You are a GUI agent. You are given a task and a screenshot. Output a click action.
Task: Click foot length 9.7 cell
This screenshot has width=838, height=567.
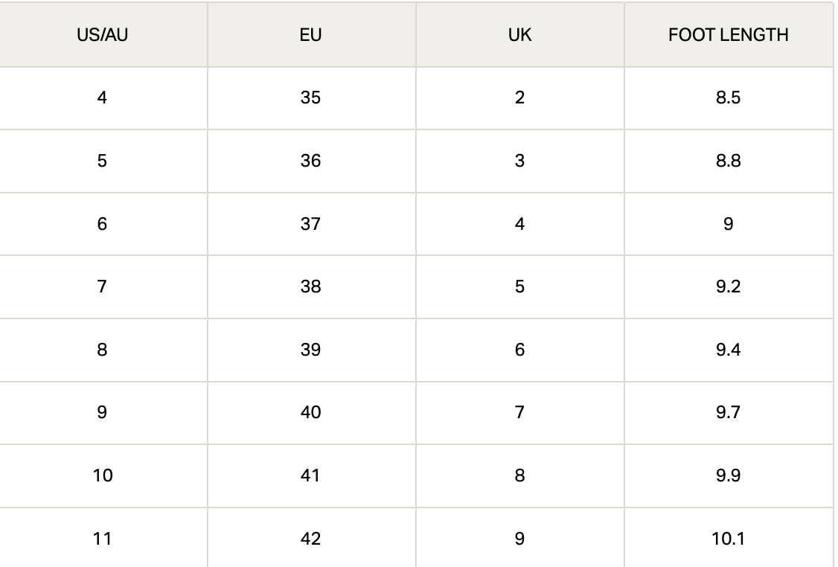pos(728,412)
